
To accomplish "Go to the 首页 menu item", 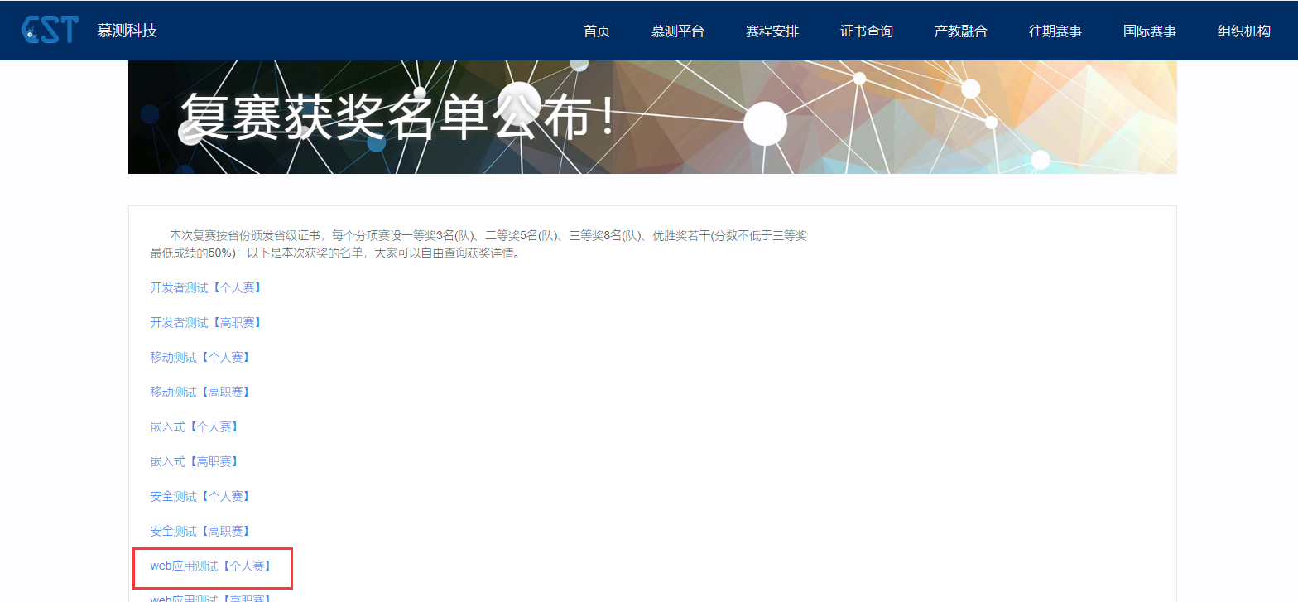I will point(596,31).
